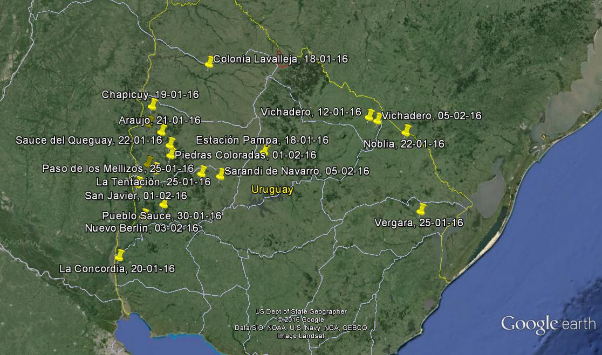Screen dimensions: 602x355
Task: Click the Vichadero 12-01-16 pushpin
Action: pos(370,114)
